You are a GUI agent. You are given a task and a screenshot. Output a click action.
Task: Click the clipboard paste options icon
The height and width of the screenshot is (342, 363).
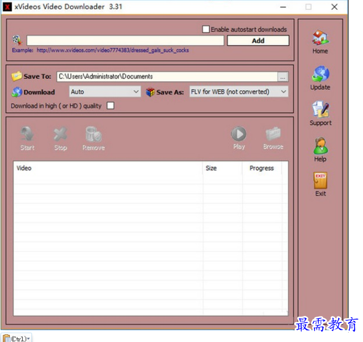tap(7, 338)
